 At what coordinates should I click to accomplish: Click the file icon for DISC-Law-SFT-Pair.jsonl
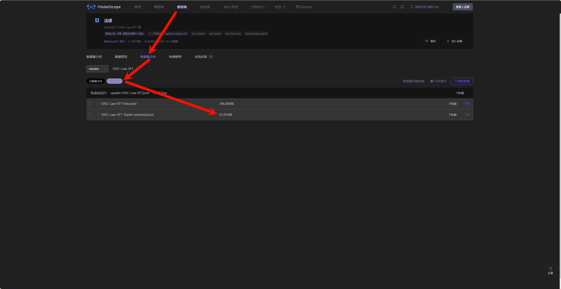tap(99, 104)
